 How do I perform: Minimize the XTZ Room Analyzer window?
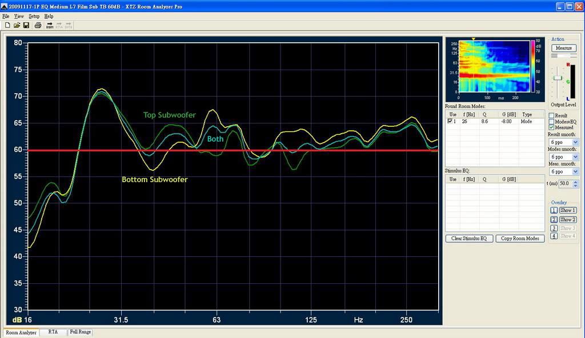tap(560, 6)
